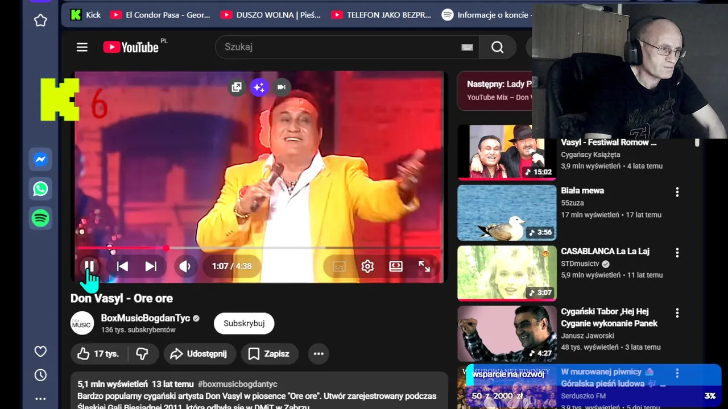Open the DUSZO WOLNA bookmark
The width and height of the screenshot is (728, 409).
pyautogui.click(x=271, y=15)
